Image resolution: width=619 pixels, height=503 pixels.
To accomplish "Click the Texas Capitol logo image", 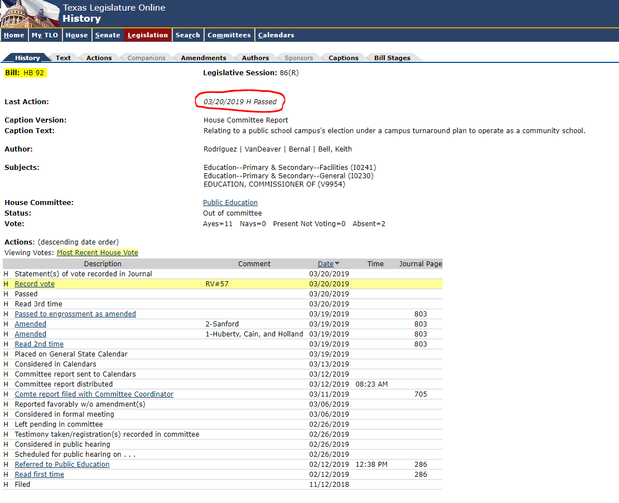I will [x=30, y=14].
